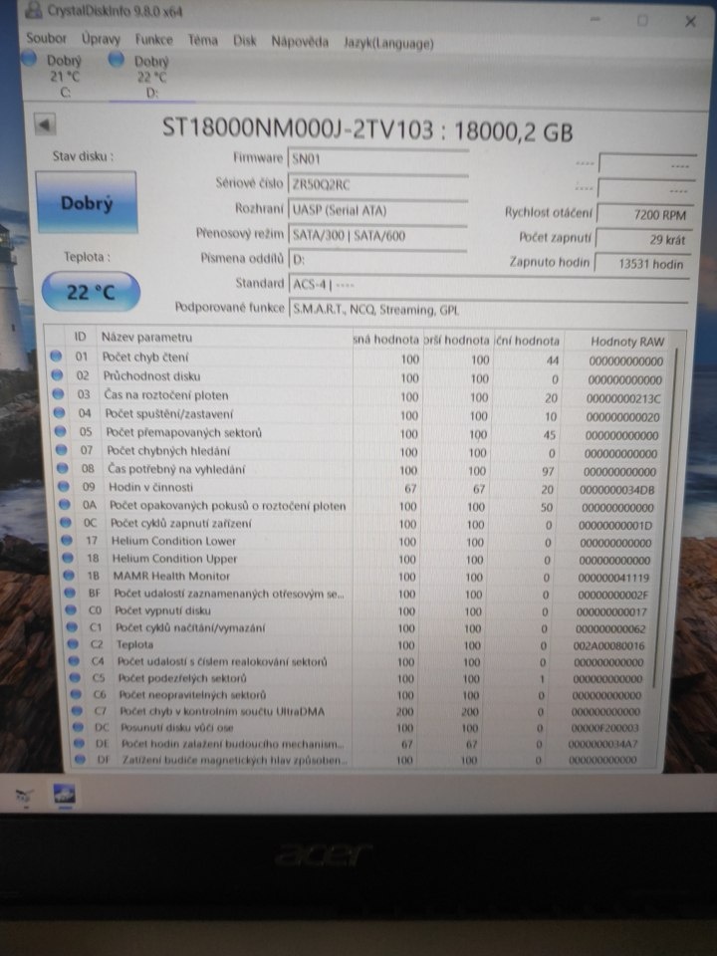Click RAW value 0000000034DB
This screenshot has height=956, width=717.
(x=616, y=490)
